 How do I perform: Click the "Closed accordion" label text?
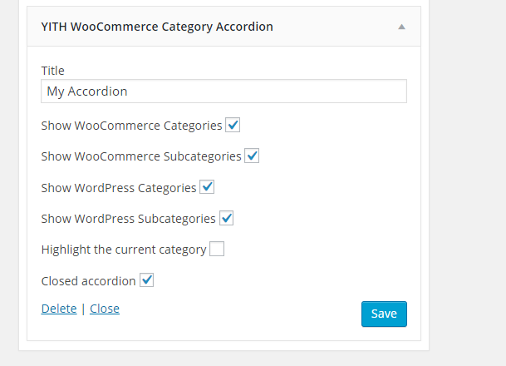[x=88, y=281]
